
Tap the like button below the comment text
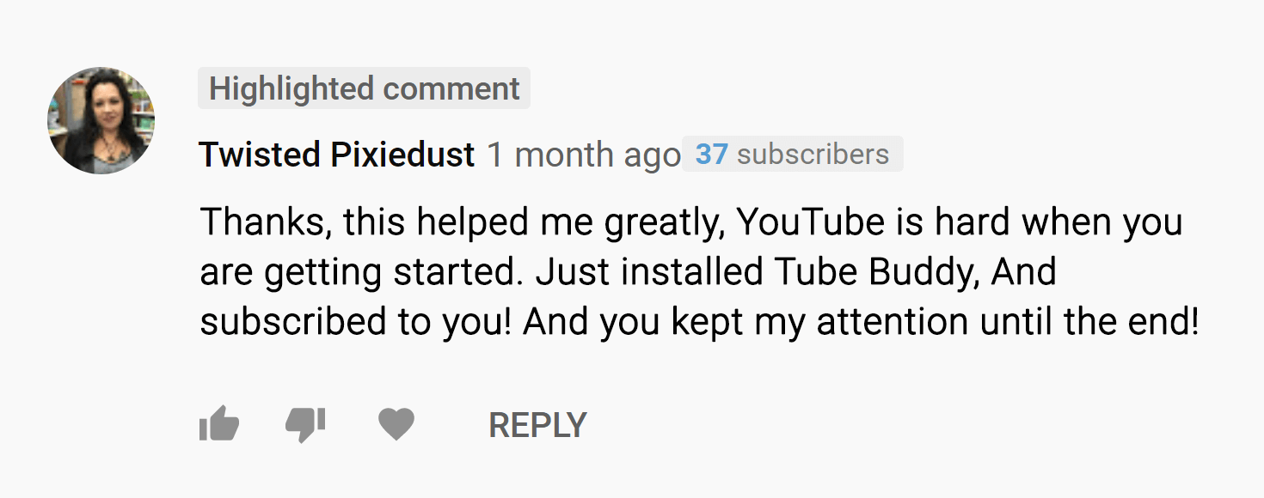click(220, 422)
